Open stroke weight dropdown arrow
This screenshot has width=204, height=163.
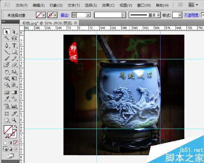coord(88,15)
